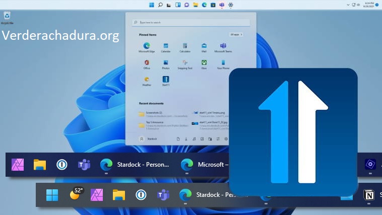Open Chat from the top taskbar

click(186, 5)
